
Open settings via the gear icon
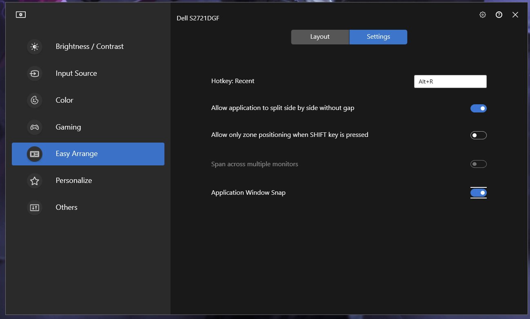(x=483, y=15)
